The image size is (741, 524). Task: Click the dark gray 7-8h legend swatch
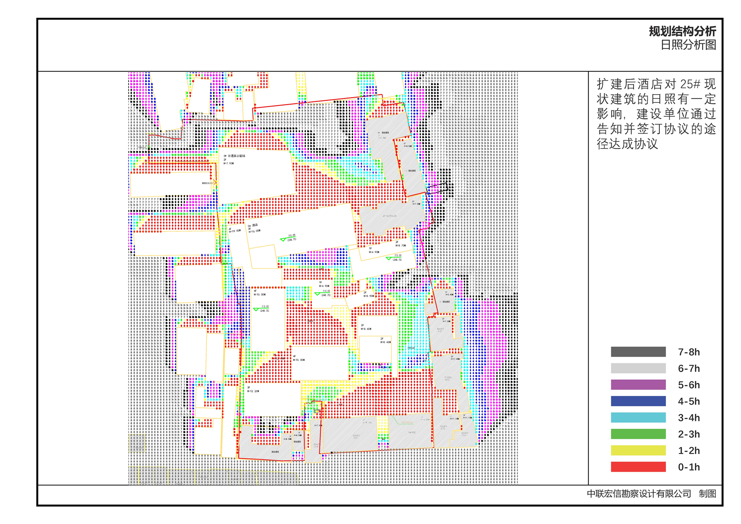tap(638, 352)
